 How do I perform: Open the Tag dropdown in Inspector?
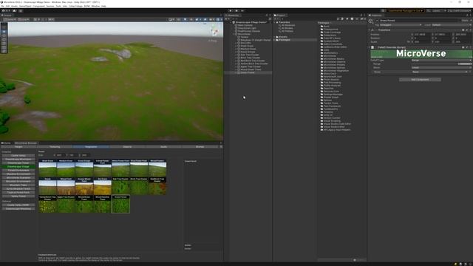click(401, 24)
